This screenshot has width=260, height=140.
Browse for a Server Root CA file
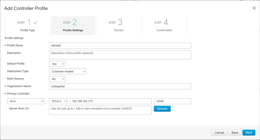162,109
